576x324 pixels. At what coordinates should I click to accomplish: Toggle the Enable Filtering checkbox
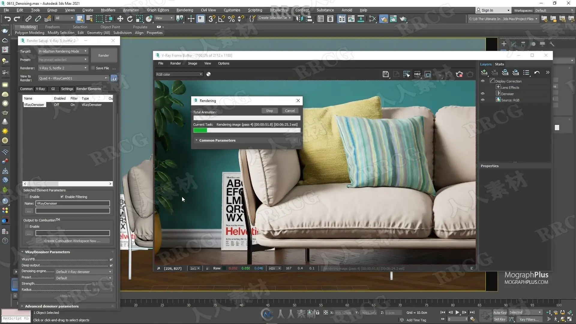[62, 197]
